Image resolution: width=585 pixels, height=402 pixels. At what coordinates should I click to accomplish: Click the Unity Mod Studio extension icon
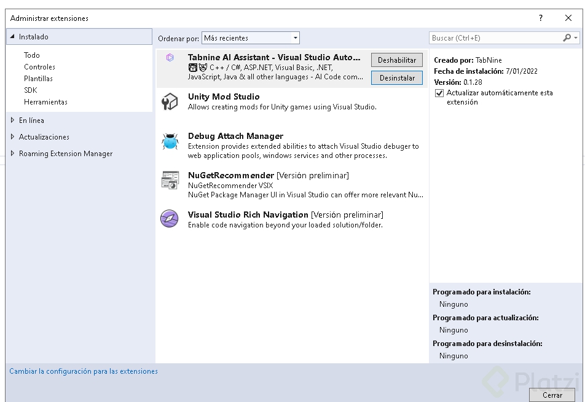170,101
